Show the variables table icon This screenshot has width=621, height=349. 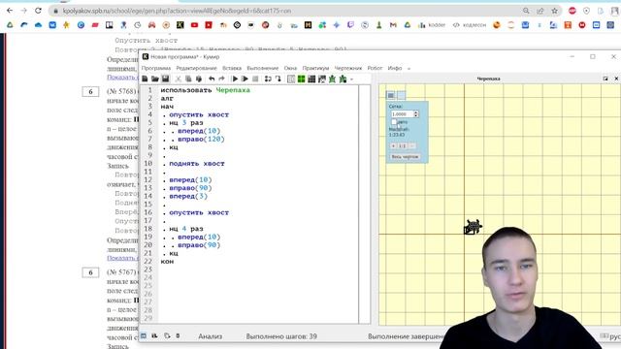(x=291, y=79)
